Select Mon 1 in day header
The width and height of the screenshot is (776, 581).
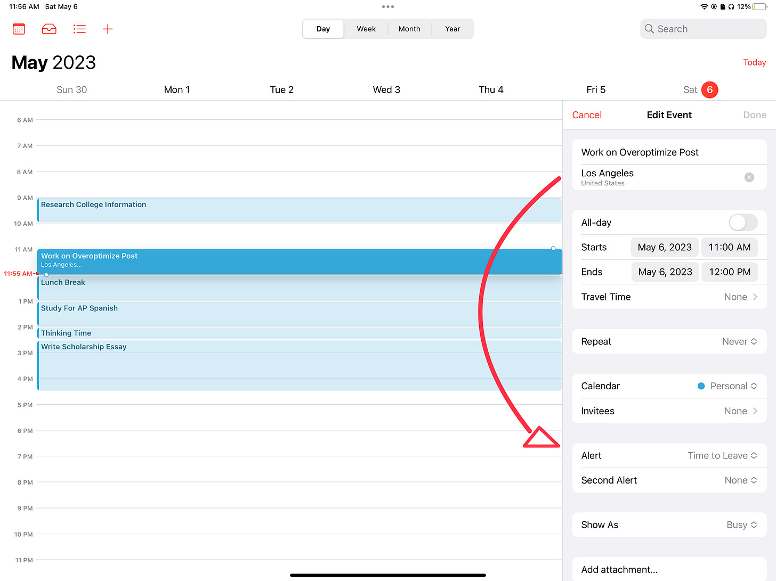pyautogui.click(x=177, y=89)
